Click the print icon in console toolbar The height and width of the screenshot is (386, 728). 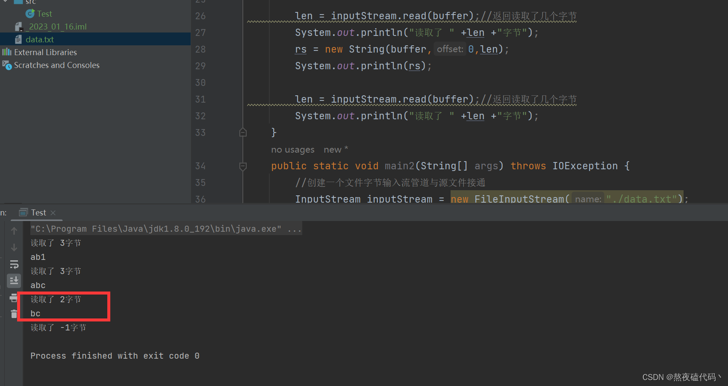[x=14, y=298]
